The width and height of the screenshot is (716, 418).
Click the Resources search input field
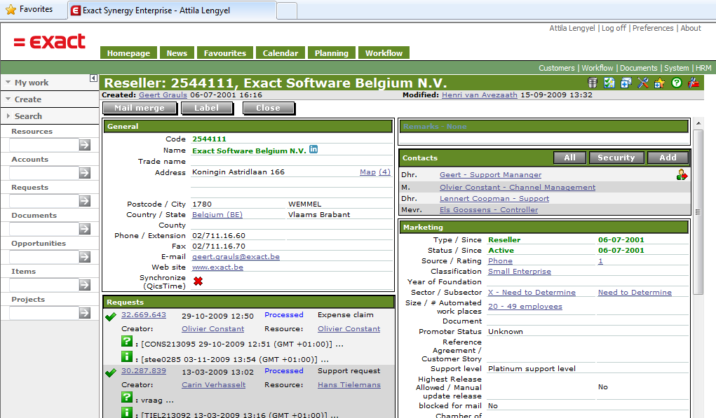coord(44,145)
